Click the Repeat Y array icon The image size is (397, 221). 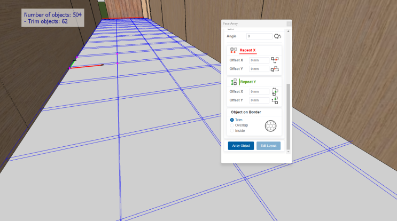(233, 82)
